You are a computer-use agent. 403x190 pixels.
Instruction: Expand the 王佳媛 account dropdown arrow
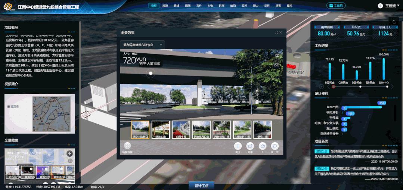tap(398, 6)
